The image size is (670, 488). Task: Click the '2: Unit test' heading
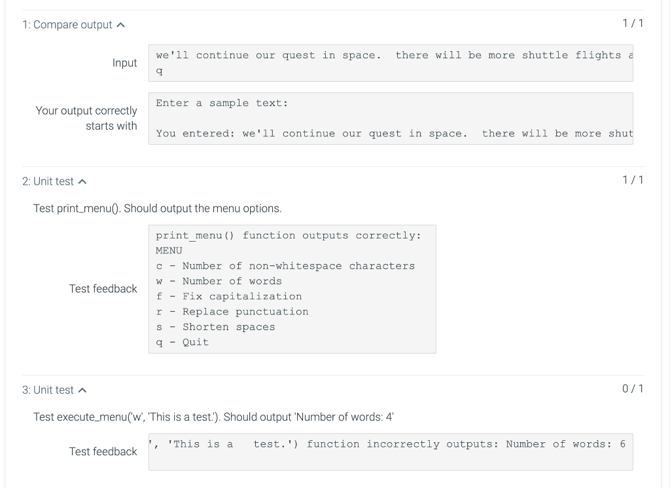48,181
